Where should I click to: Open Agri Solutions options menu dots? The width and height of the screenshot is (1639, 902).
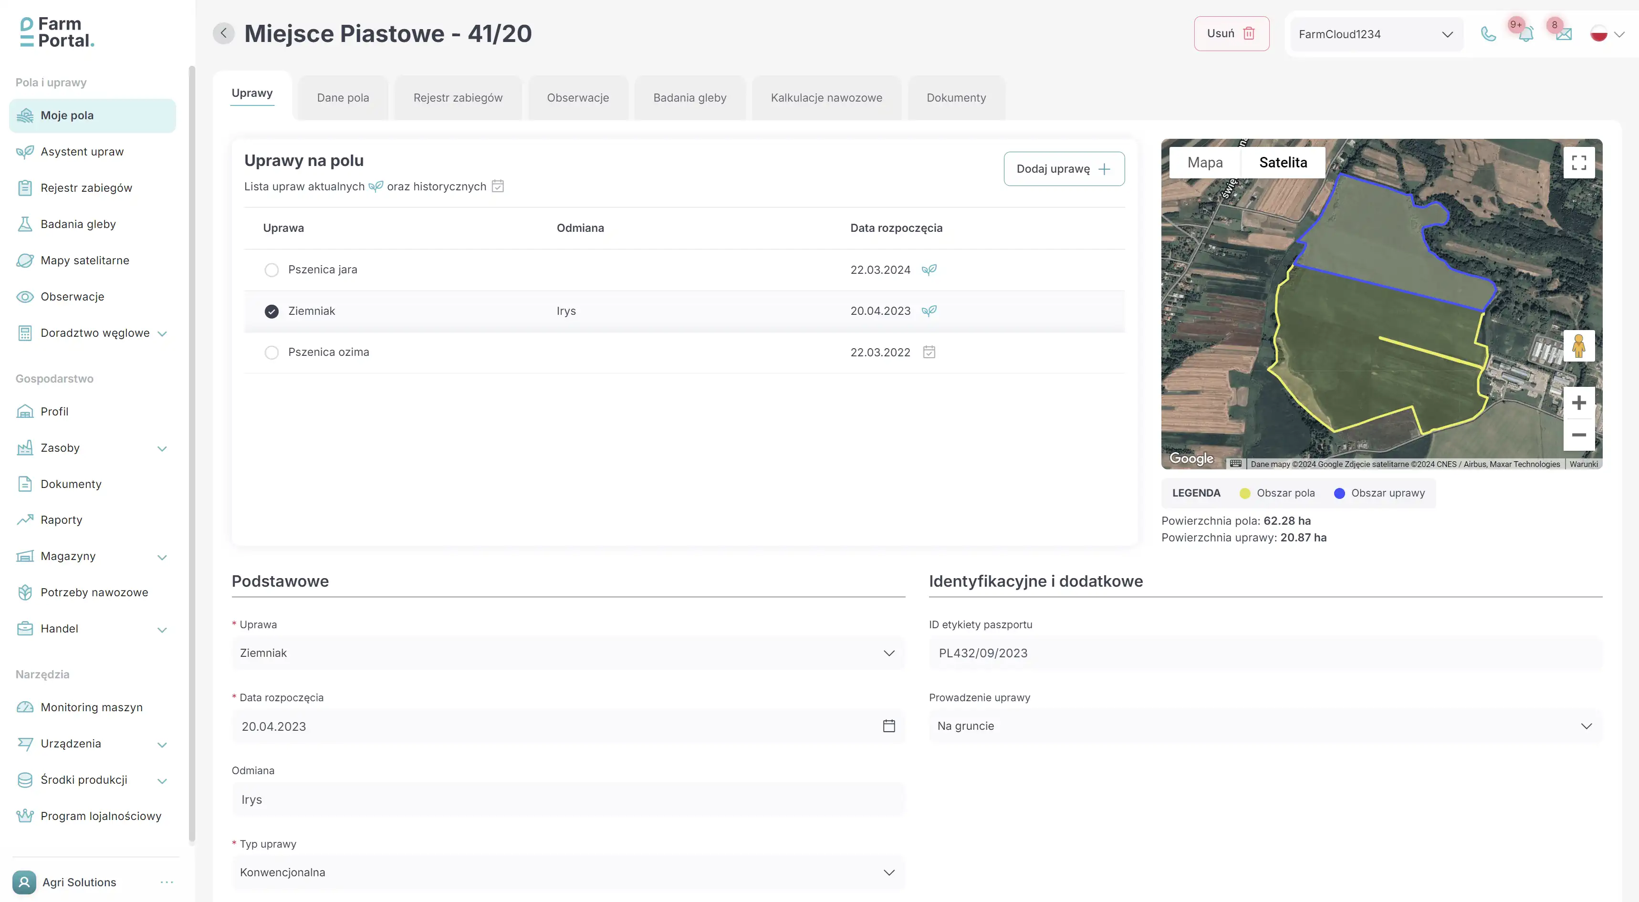167,882
